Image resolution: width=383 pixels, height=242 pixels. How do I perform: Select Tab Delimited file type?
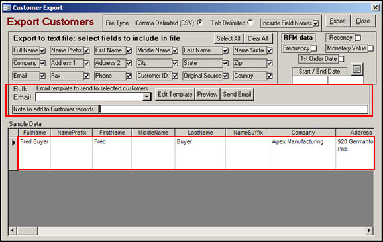[250, 23]
